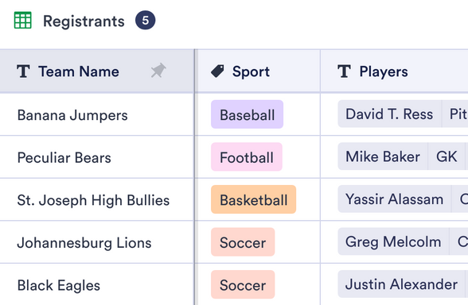Click the Soccer tag for Johannesburg Lions
468x305 pixels.
point(243,242)
